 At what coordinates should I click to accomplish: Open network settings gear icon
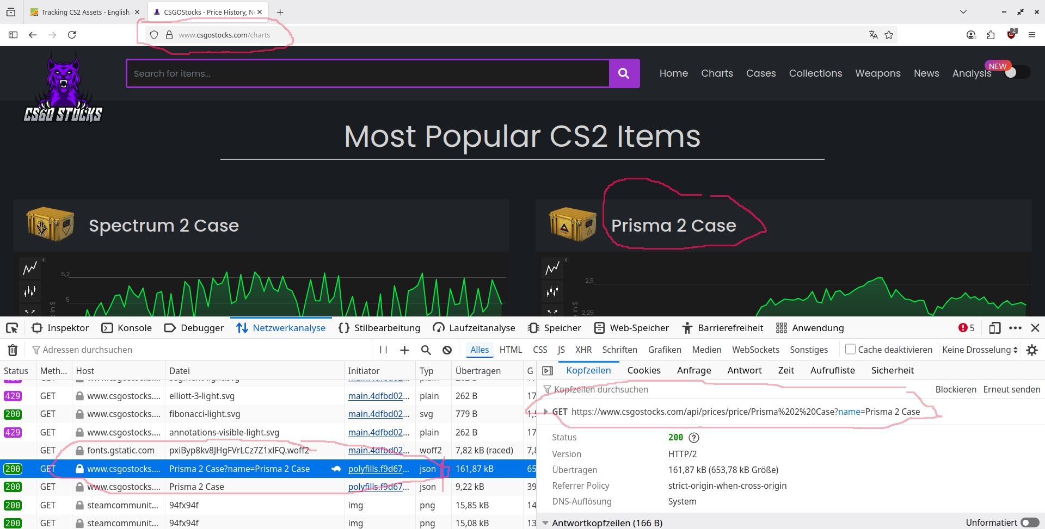click(1032, 350)
